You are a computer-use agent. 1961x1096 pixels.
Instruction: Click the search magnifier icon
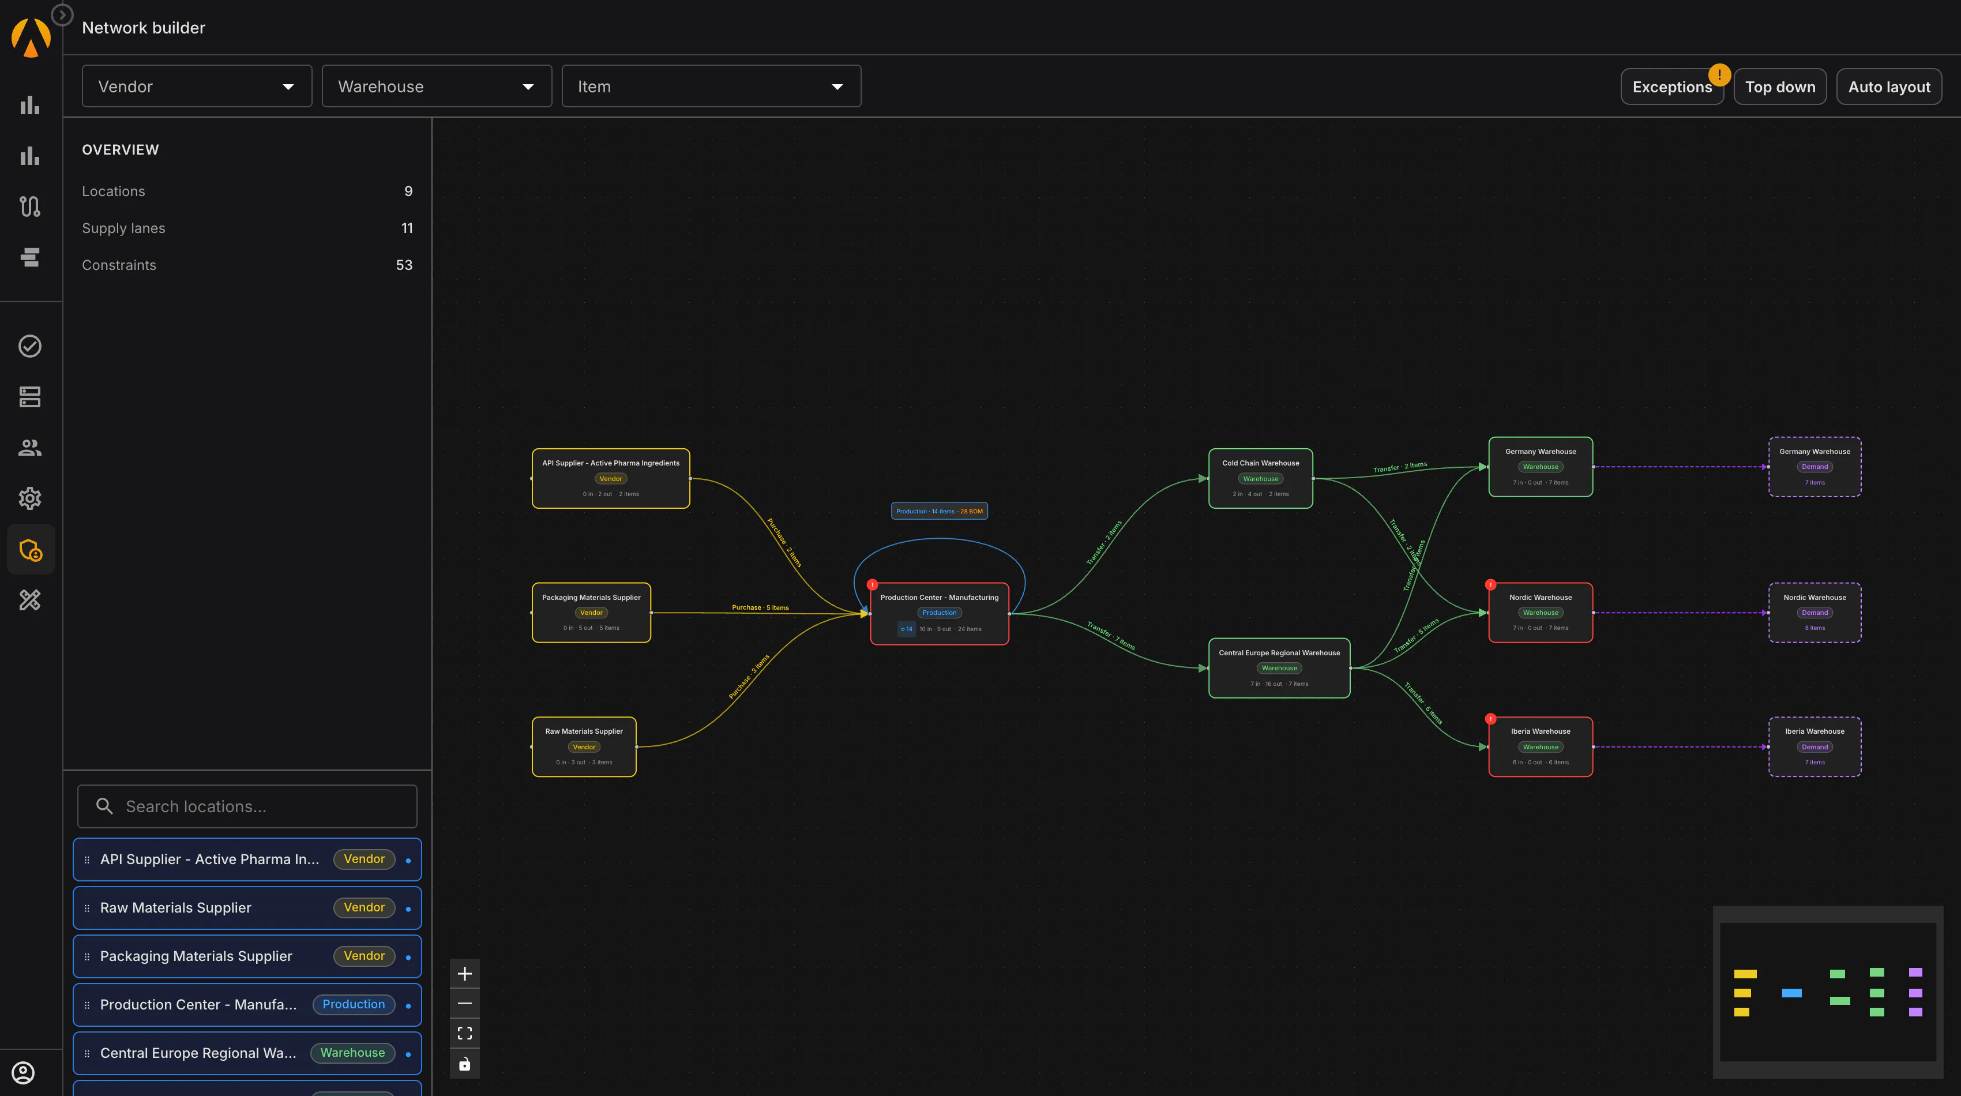(104, 806)
